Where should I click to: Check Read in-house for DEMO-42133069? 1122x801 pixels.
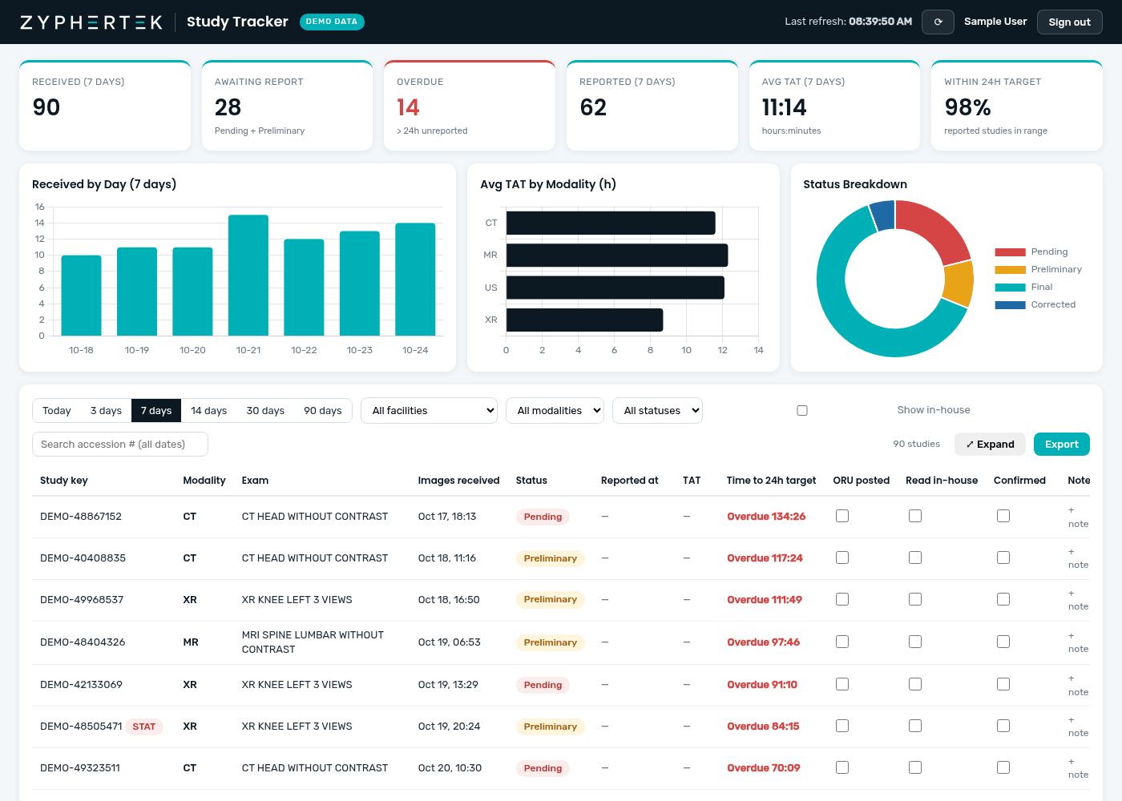click(x=915, y=684)
